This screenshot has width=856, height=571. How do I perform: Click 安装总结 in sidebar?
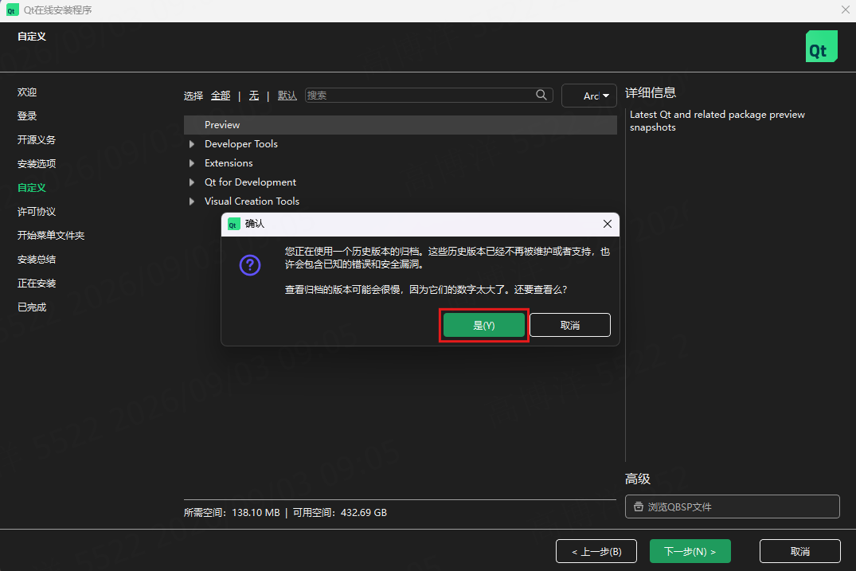37,260
